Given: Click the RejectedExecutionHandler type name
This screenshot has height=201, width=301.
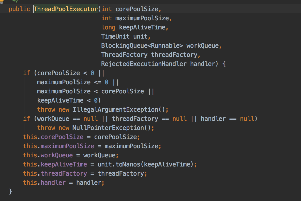Looking at the screenshot, I should click(144, 64).
